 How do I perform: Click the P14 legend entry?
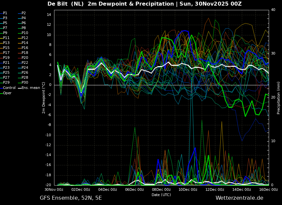point(25,43)
